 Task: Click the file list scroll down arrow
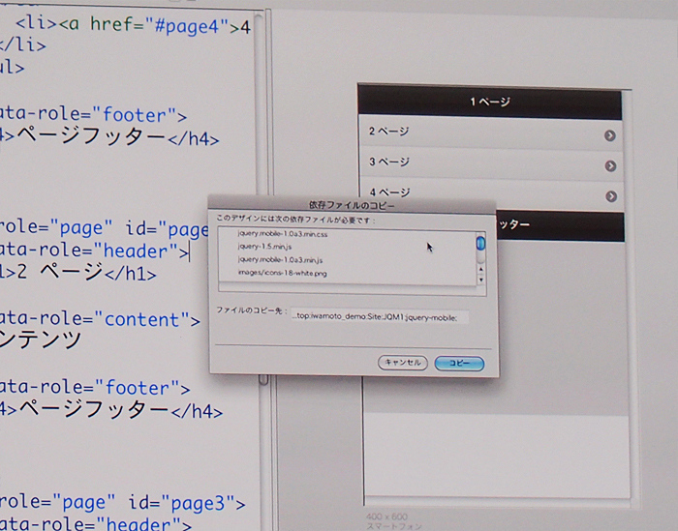tap(480, 280)
